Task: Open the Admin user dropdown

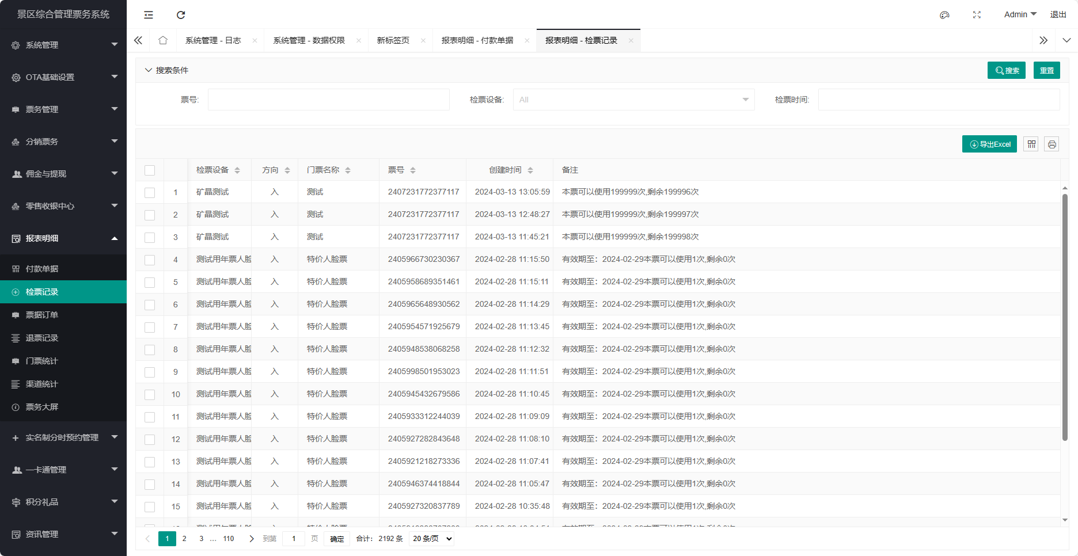Action: (x=1020, y=14)
